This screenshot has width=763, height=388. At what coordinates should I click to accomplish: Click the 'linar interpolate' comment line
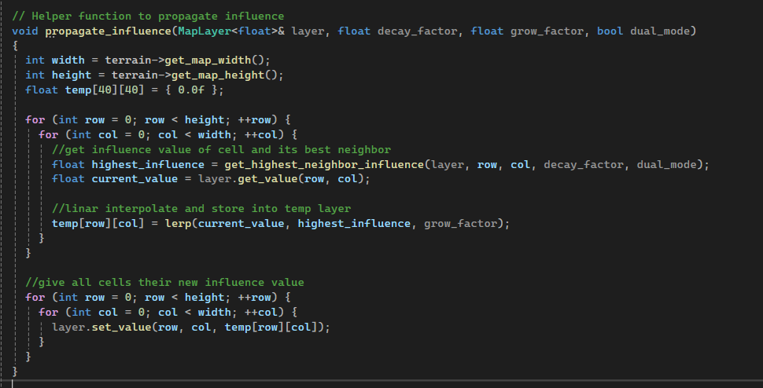pos(201,209)
